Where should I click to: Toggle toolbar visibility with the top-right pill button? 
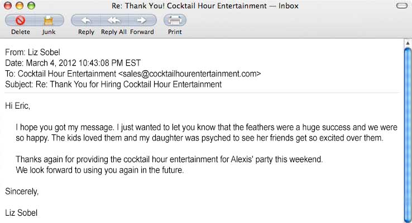(401, 6)
